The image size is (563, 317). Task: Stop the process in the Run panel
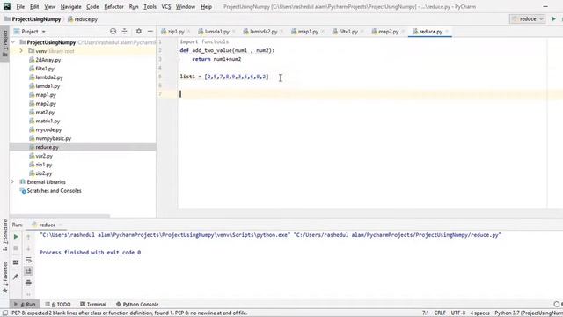click(16, 248)
